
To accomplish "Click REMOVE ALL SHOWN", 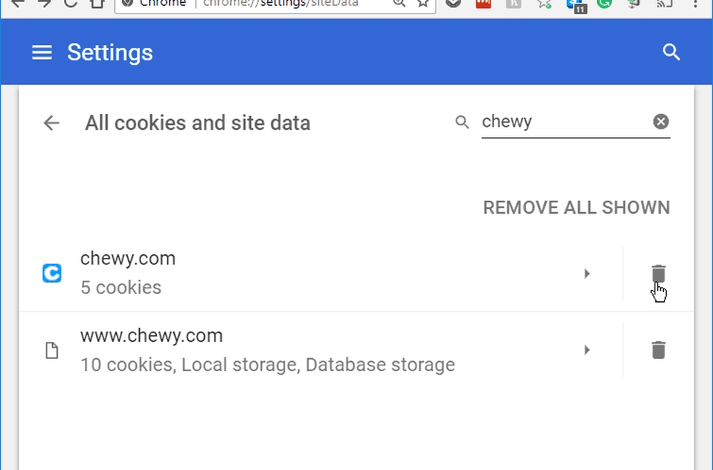I will pyautogui.click(x=576, y=207).
